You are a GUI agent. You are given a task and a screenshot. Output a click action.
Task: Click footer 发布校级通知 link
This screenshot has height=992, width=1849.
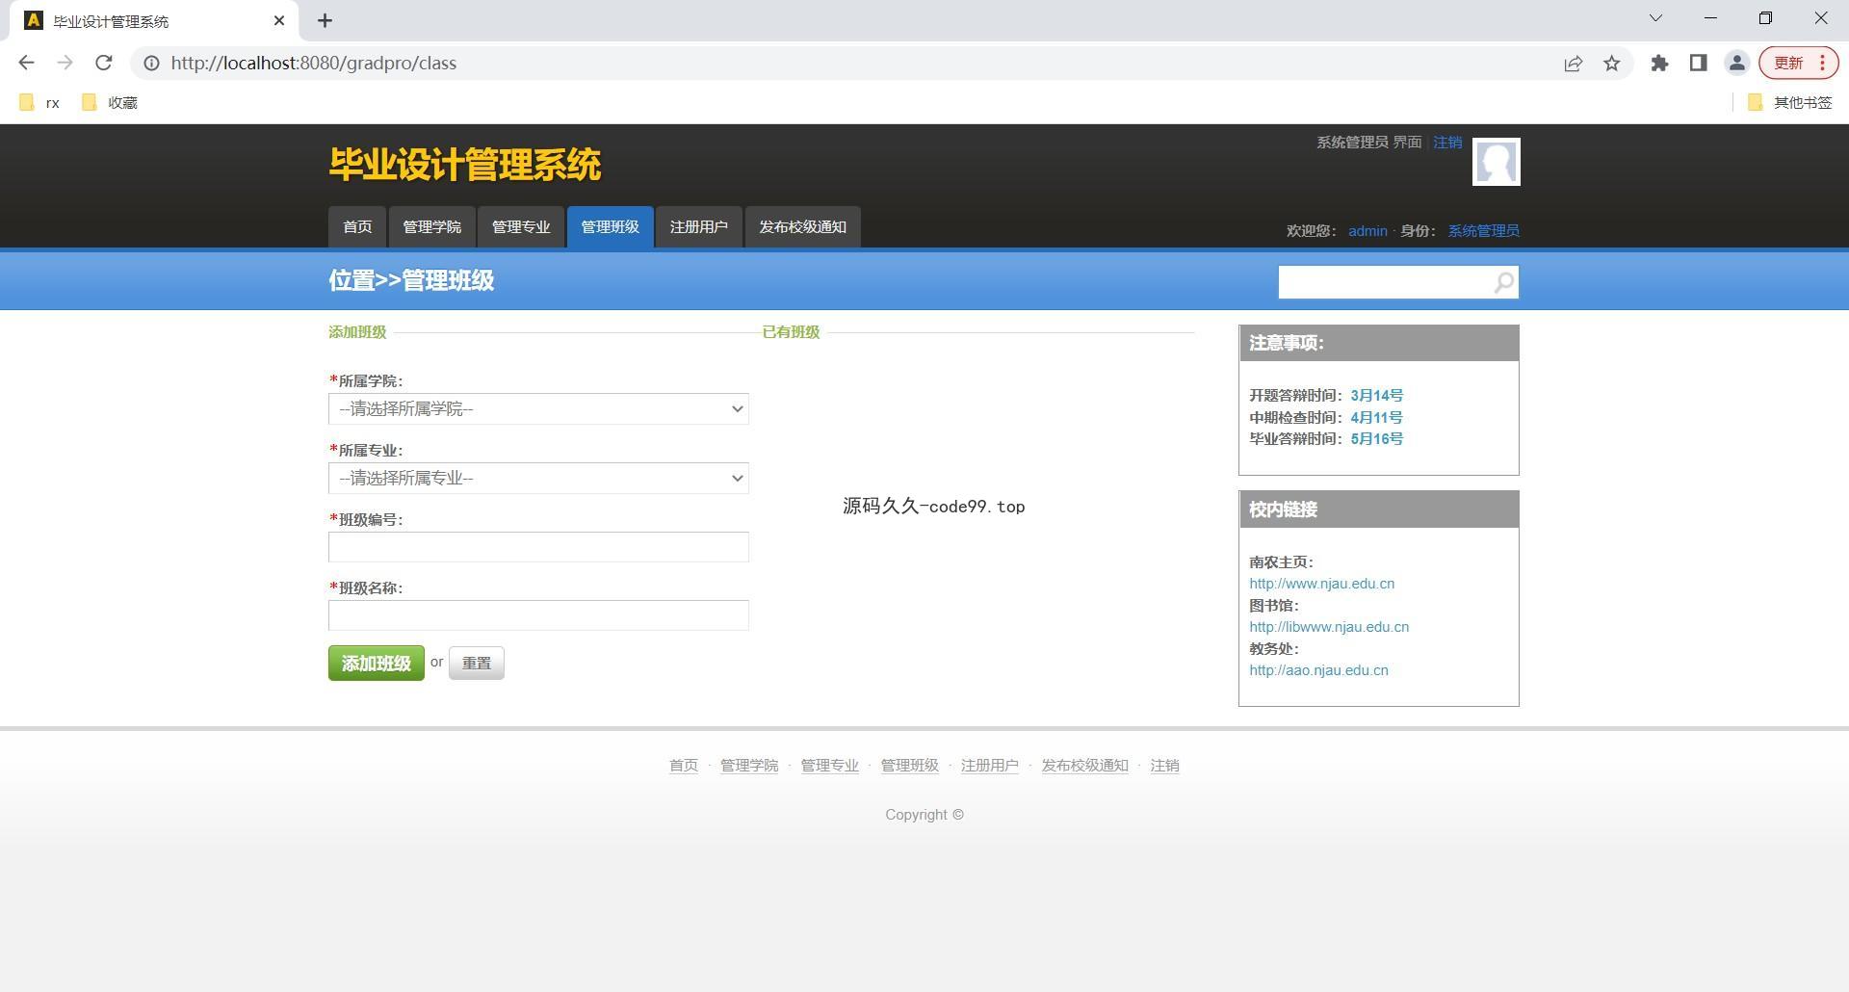pyautogui.click(x=1084, y=766)
